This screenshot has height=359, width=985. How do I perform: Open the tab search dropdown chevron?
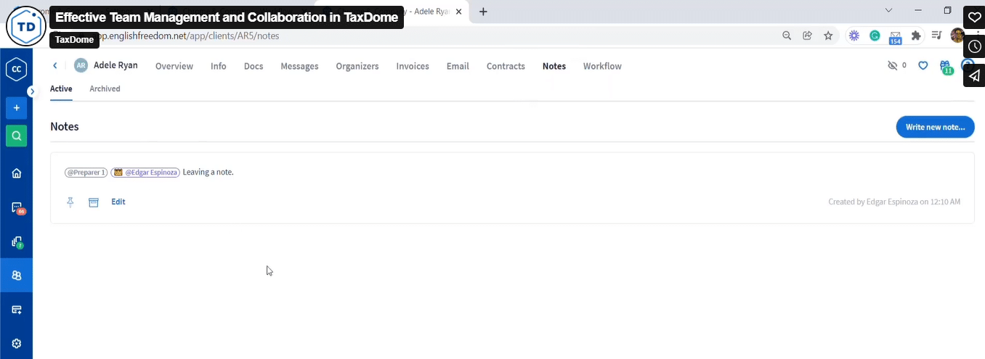click(889, 11)
